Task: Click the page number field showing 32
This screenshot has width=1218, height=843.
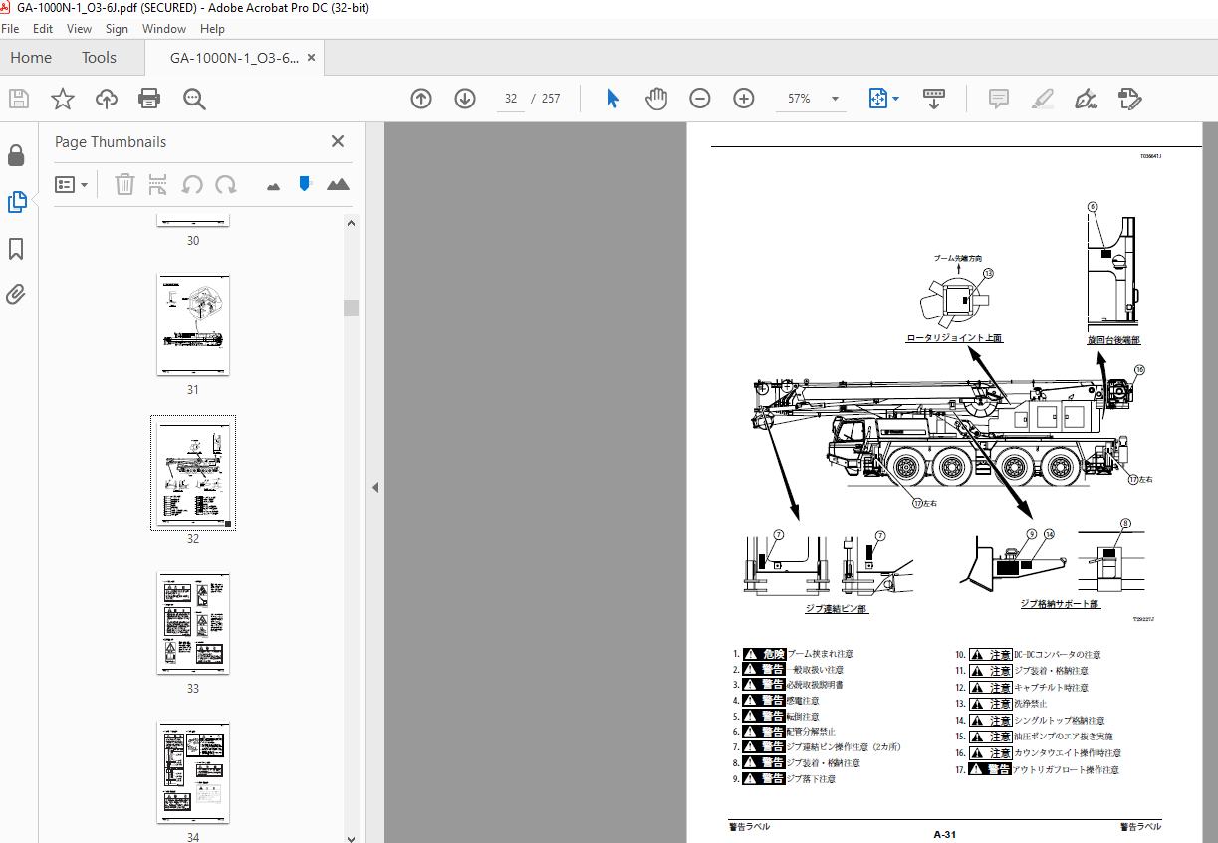Action: [511, 99]
